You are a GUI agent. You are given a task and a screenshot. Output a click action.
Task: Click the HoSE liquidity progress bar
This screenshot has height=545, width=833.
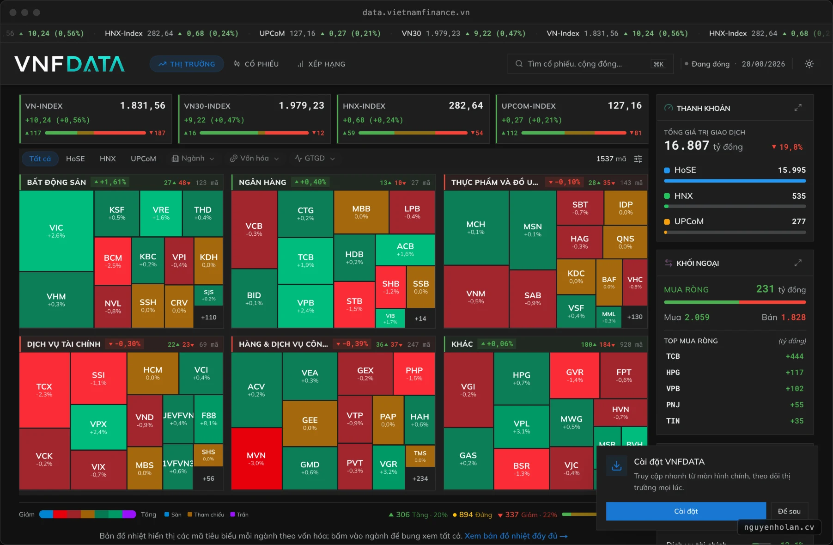coord(735,181)
